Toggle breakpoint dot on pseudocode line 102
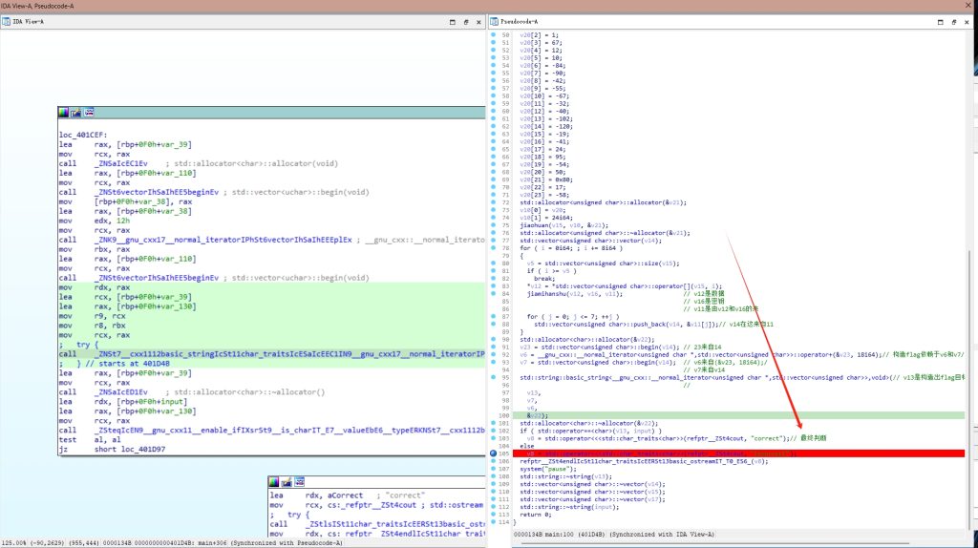The image size is (978, 548). pos(493,431)
